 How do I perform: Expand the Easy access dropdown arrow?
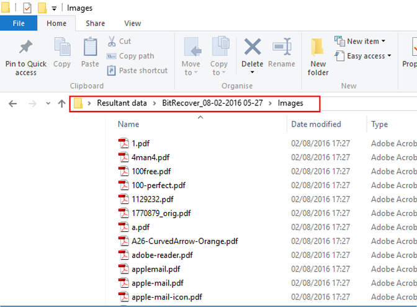pyautogui.click(x=389, y=56)
